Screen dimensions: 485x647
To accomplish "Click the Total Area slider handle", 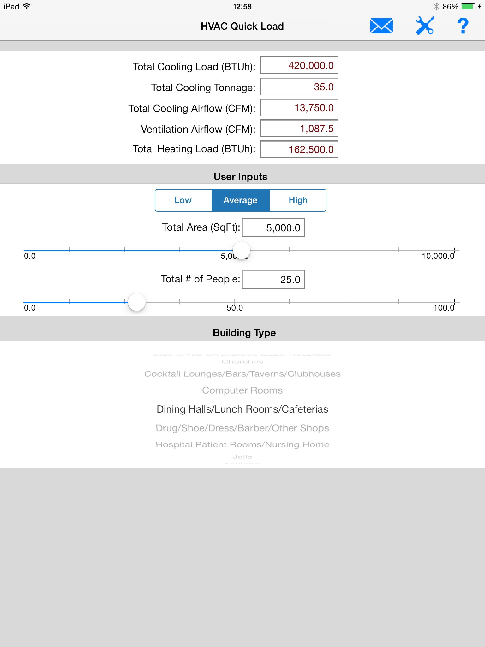I will tap(241, 250).
